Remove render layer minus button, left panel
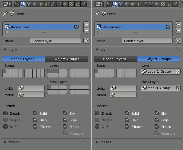Screen dimensions: 183x150 86,30
